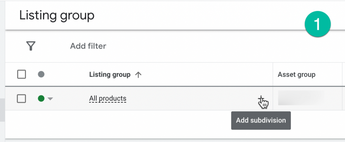Click the Asset group column header
Screen dimensions: 345x142
[x=296, y=75]
